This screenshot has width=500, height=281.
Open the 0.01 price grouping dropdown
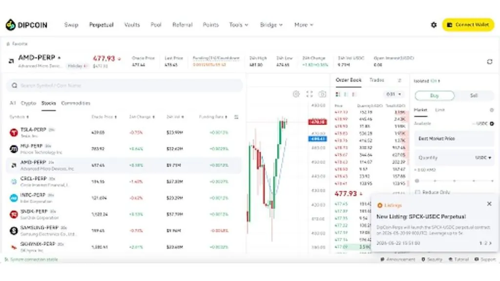[x=394, y=94]
